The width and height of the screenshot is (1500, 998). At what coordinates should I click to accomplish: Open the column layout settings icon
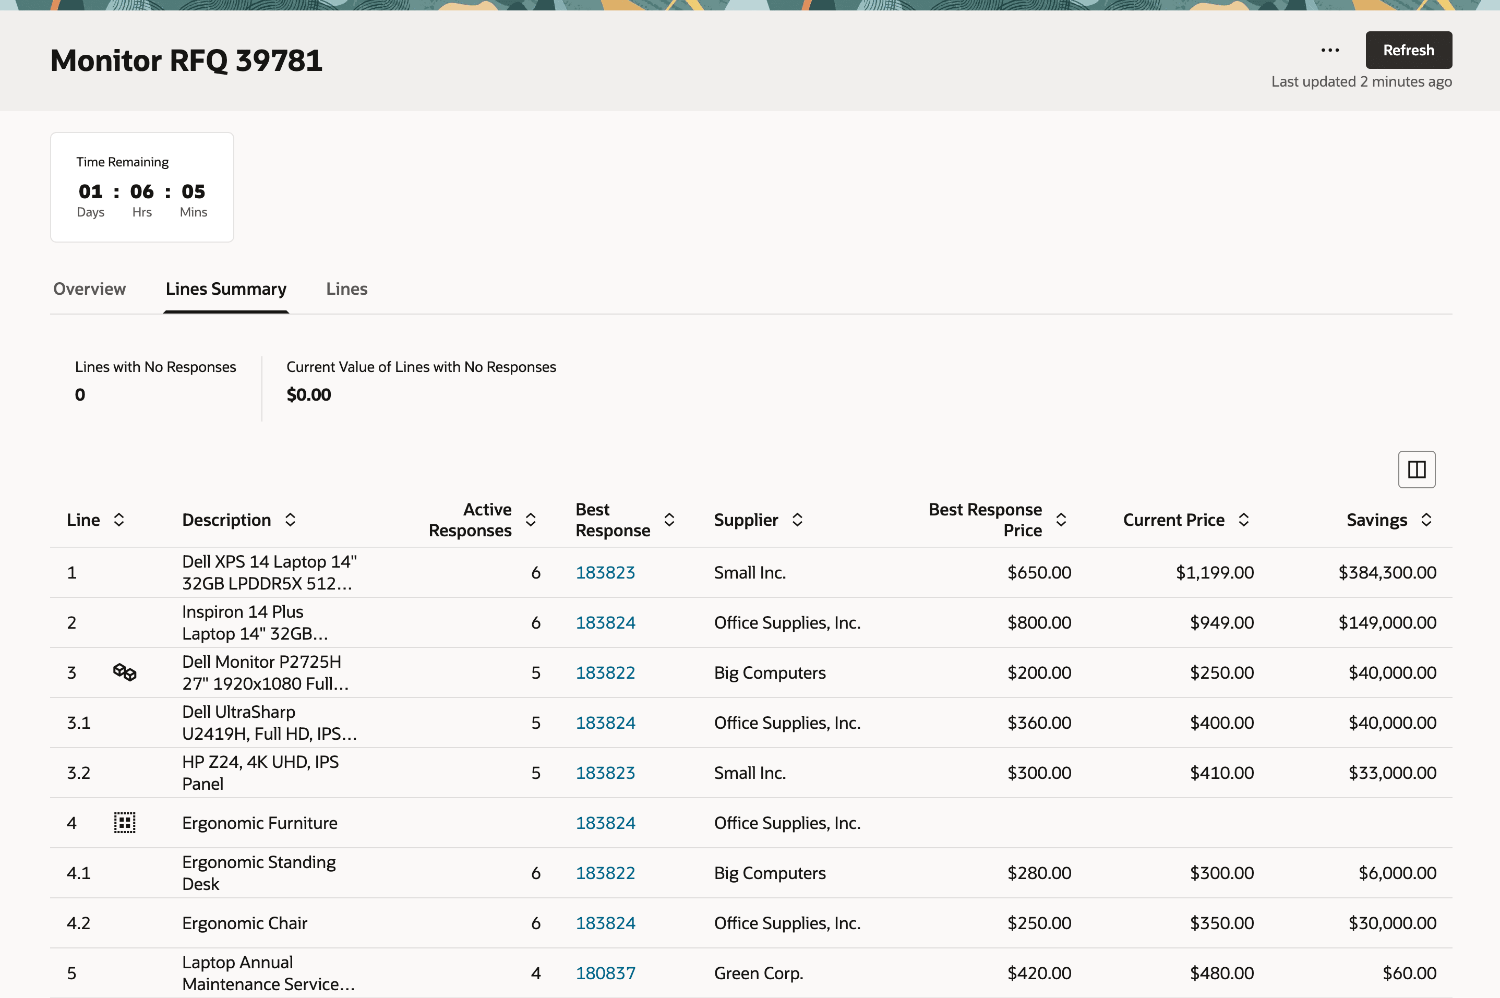pos(1416,470)
